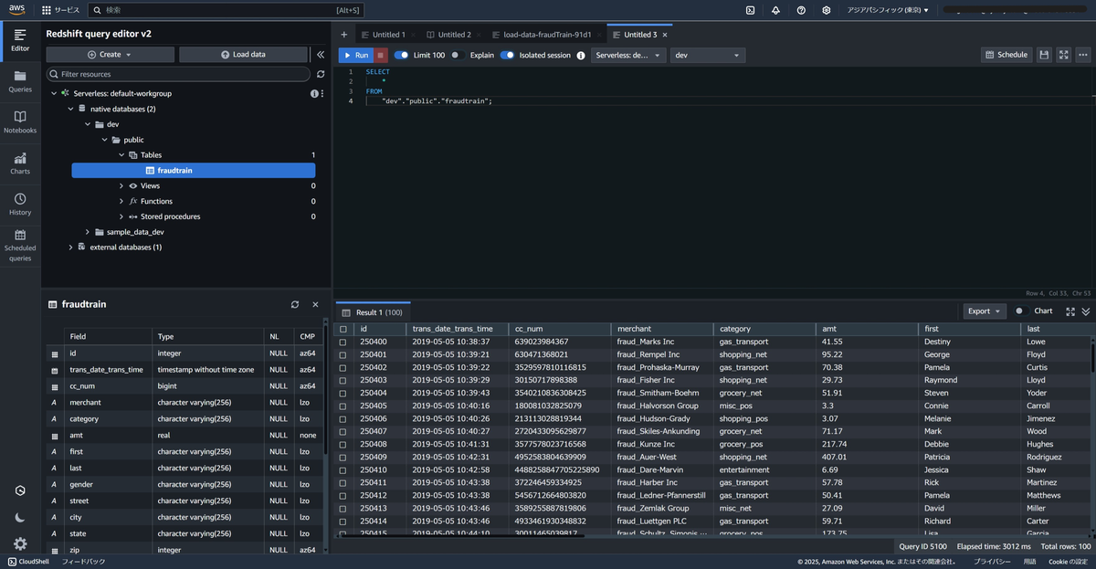
Task: Open the History sidebar icon
Action: [20, 205]
